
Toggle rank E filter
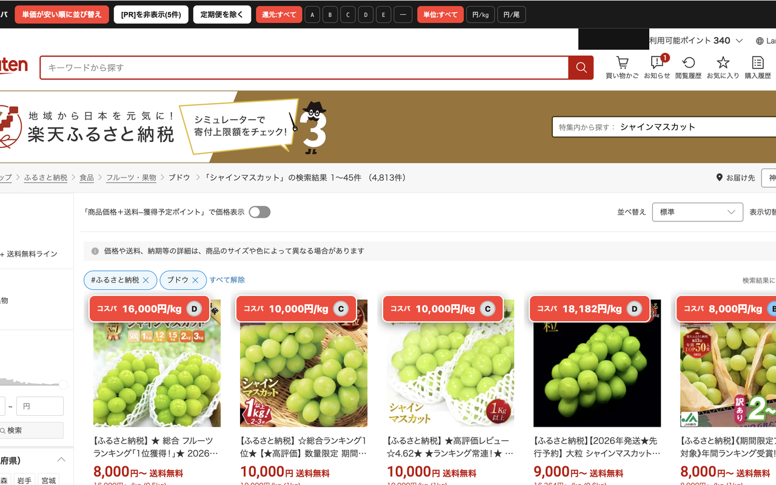(384, 15)
